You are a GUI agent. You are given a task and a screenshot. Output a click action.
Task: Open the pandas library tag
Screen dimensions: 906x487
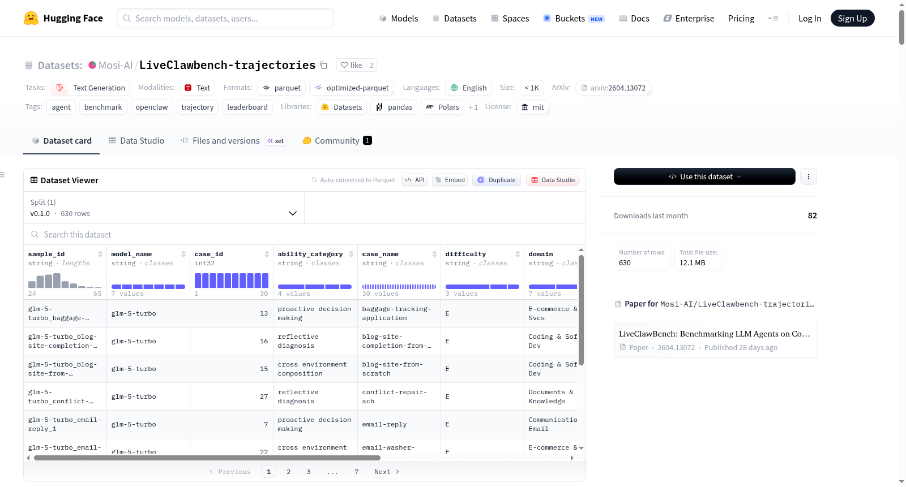tap(394, 107)
